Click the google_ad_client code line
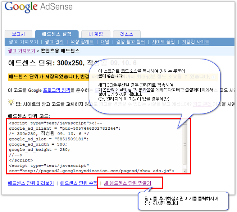 pyautogui.click(x=65, y=128)
